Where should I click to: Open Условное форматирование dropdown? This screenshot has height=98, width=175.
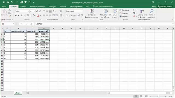[x=92, y=14]
